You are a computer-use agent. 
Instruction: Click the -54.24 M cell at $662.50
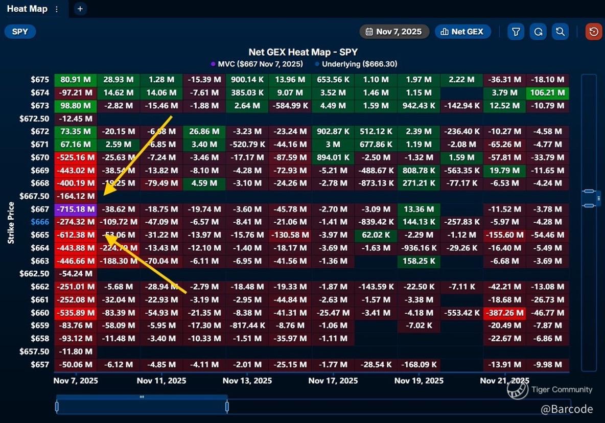pyautogui.click(x=76, y=273)
